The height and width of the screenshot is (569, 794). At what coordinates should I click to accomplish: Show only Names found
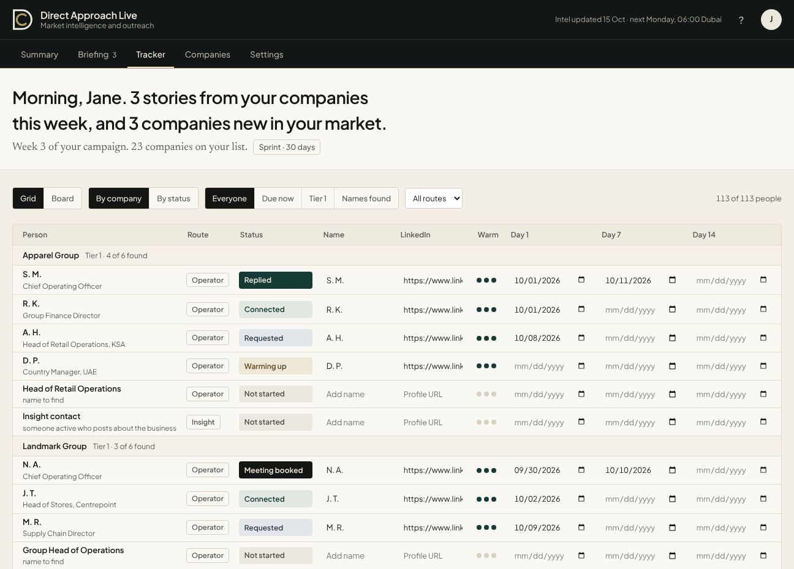(366, 198)
